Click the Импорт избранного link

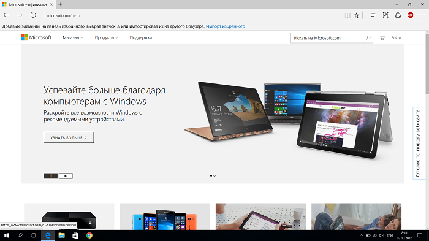click(x=226, y=26)
